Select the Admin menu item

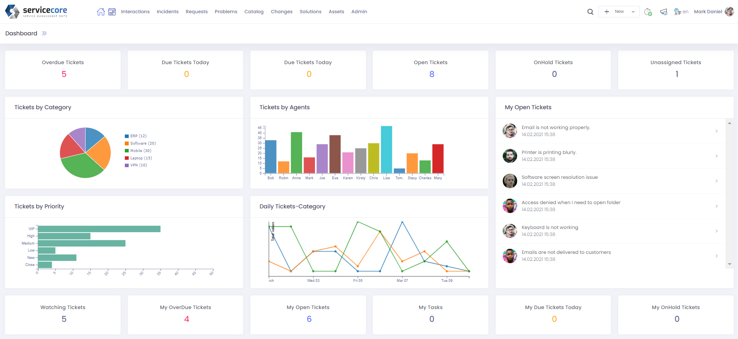click(x=359, y=12)
